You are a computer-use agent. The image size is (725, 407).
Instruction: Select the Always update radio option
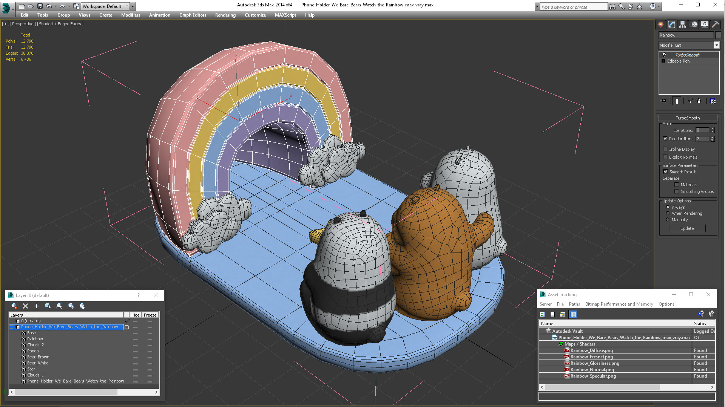point(668,207)
